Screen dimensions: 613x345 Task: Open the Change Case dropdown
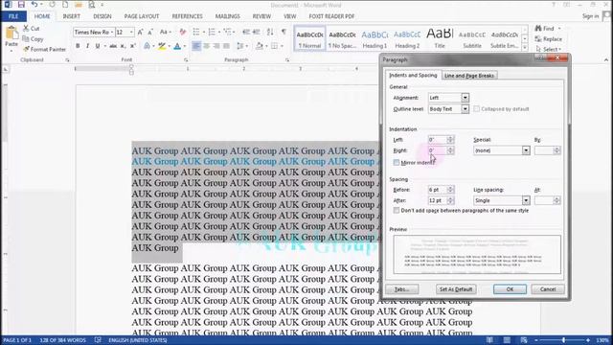166,32
